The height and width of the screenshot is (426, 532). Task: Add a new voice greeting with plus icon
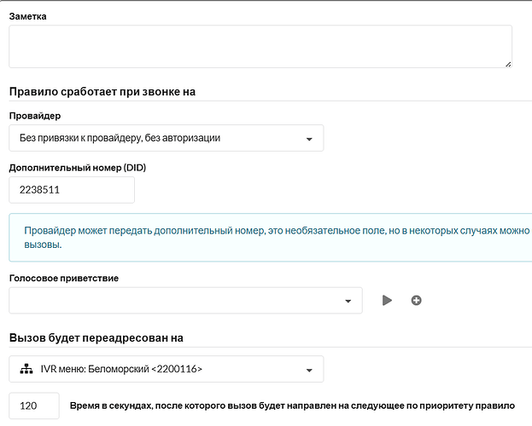(x=416, y=300)
